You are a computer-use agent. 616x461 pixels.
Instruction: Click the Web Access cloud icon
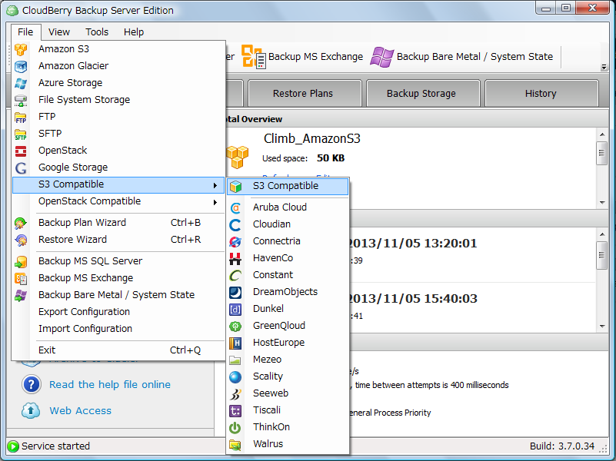[31, 410]
